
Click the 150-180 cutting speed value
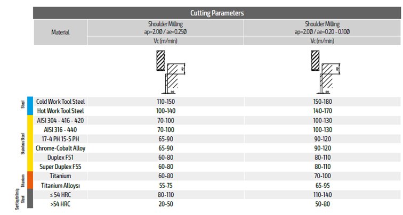click(x=321, y=101)
